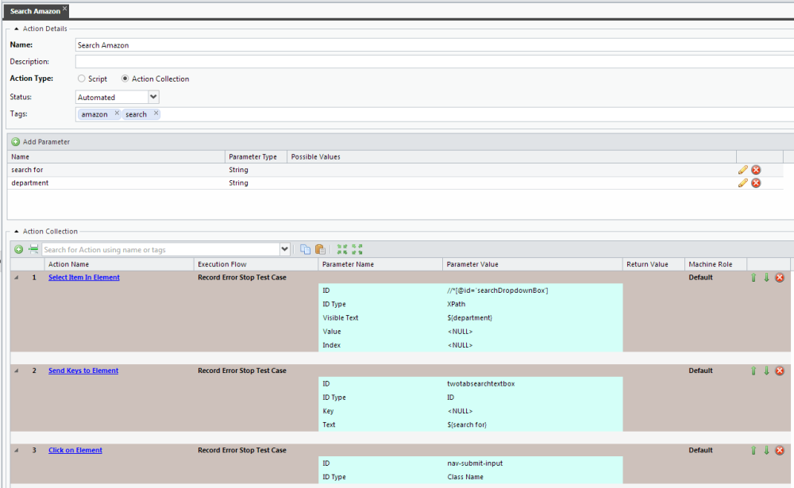Open the action search dropdown arrow
Image resolution: width=794 pixels, height=488 pixels.
pyautogui.click(x=285, y=250)
